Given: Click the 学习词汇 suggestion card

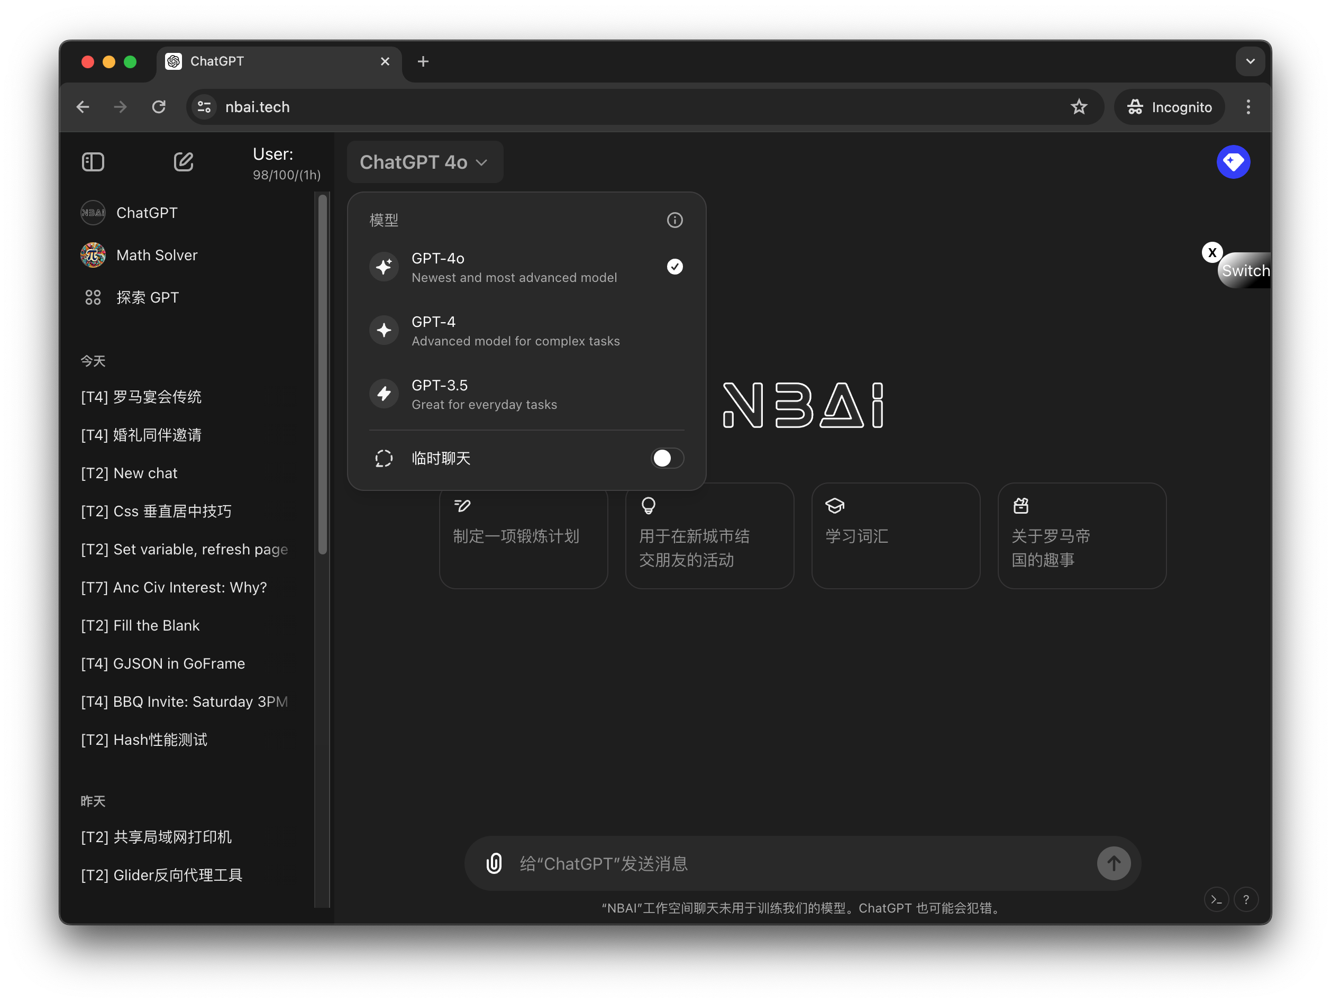Looking at the screenshot, I should tap(895, 536).
